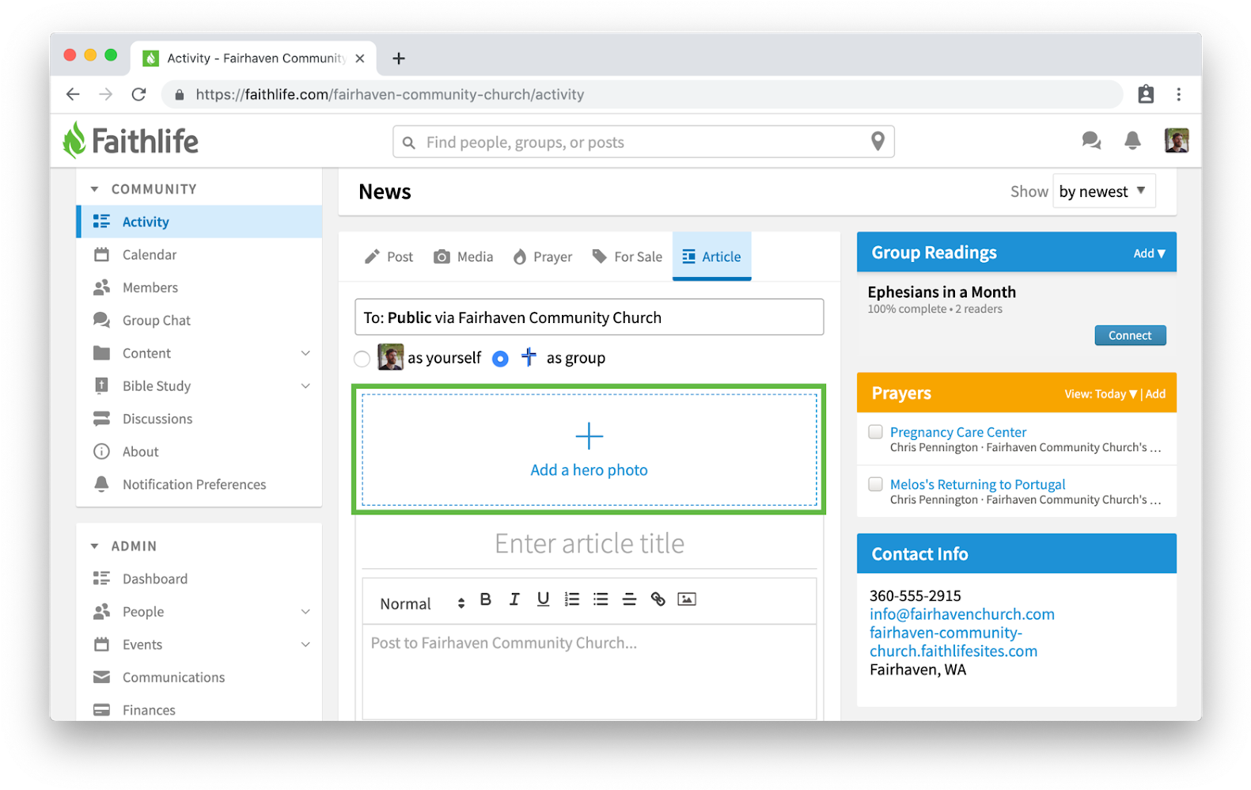Click the browser forward arrow
This screenshot has width=1251, height=790.
click(x=105, y=94)
